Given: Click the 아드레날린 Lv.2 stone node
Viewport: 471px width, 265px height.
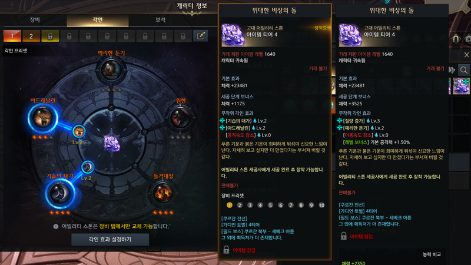Looking at the screenshot, I should tap(79, 131).
